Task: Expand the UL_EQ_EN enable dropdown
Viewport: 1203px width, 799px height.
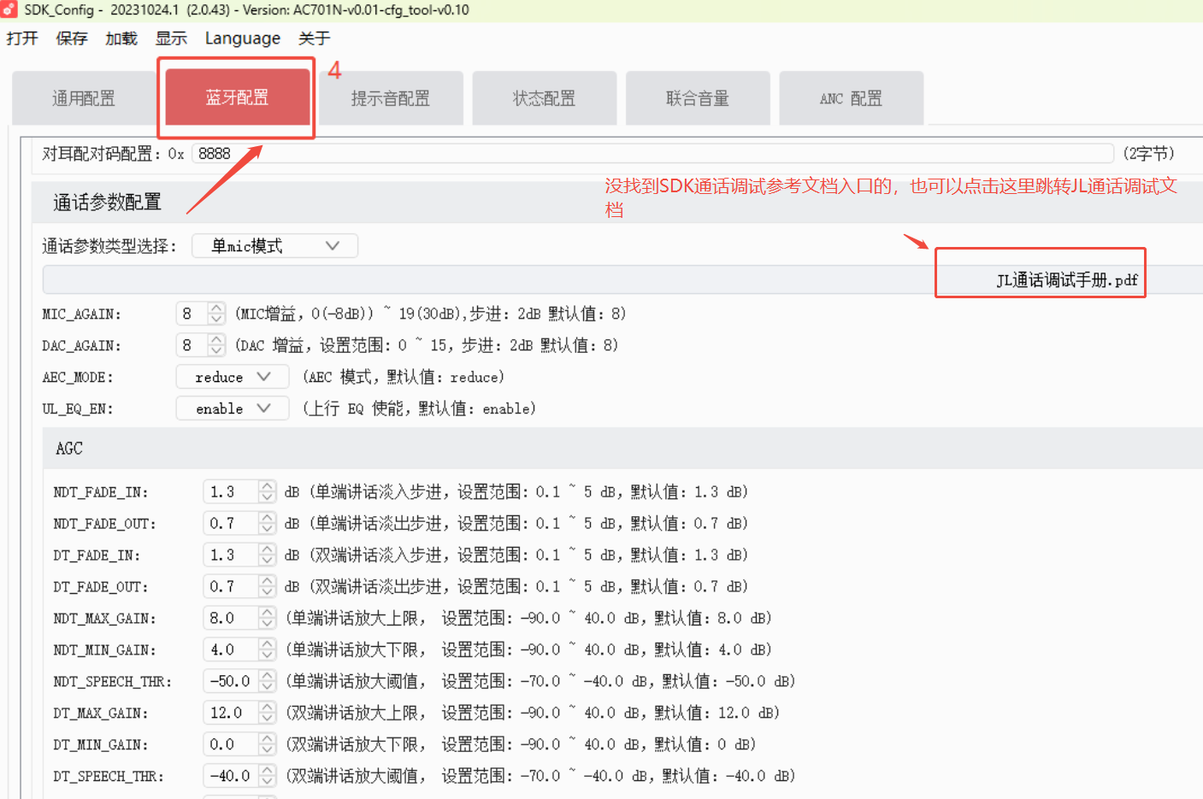Action: click(x=232, y=408)
